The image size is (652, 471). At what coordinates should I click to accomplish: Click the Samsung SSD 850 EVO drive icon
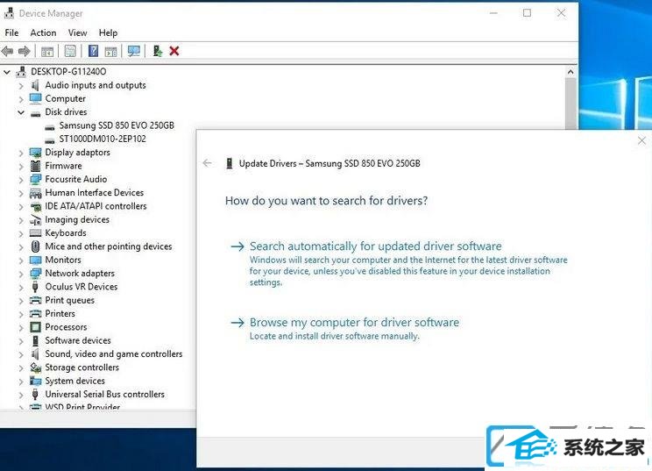click(50, 127)
